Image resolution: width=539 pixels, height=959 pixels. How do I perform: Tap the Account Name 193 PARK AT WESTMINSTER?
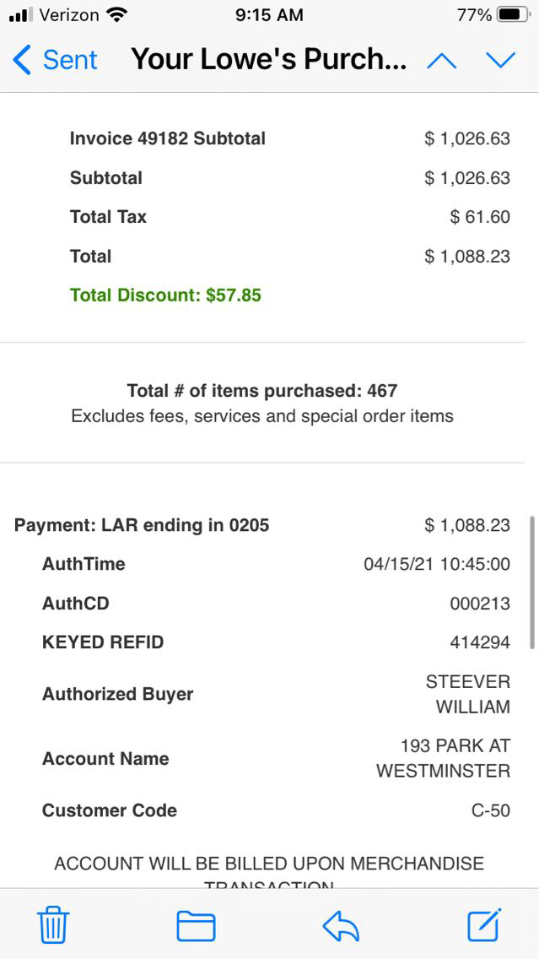[444, 758]
